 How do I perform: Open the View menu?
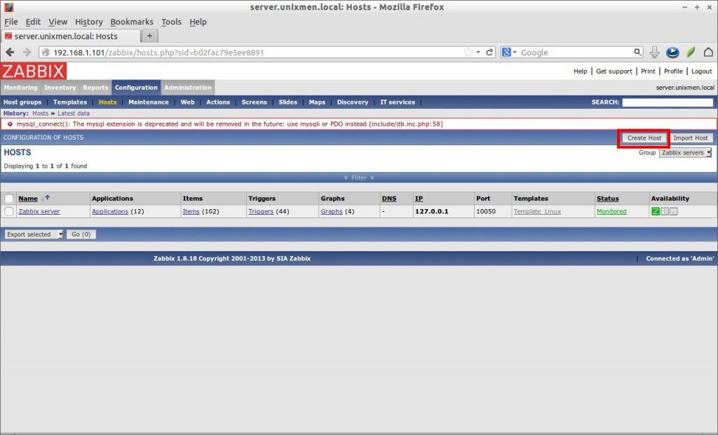(x=57, y=22)
